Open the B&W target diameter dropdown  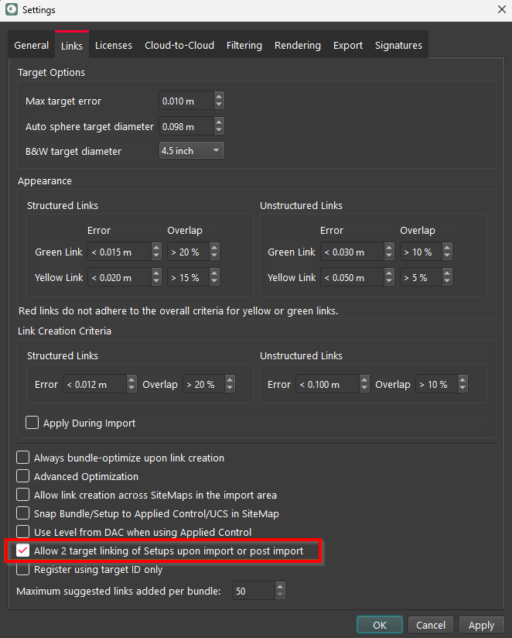tap(191, 151)
